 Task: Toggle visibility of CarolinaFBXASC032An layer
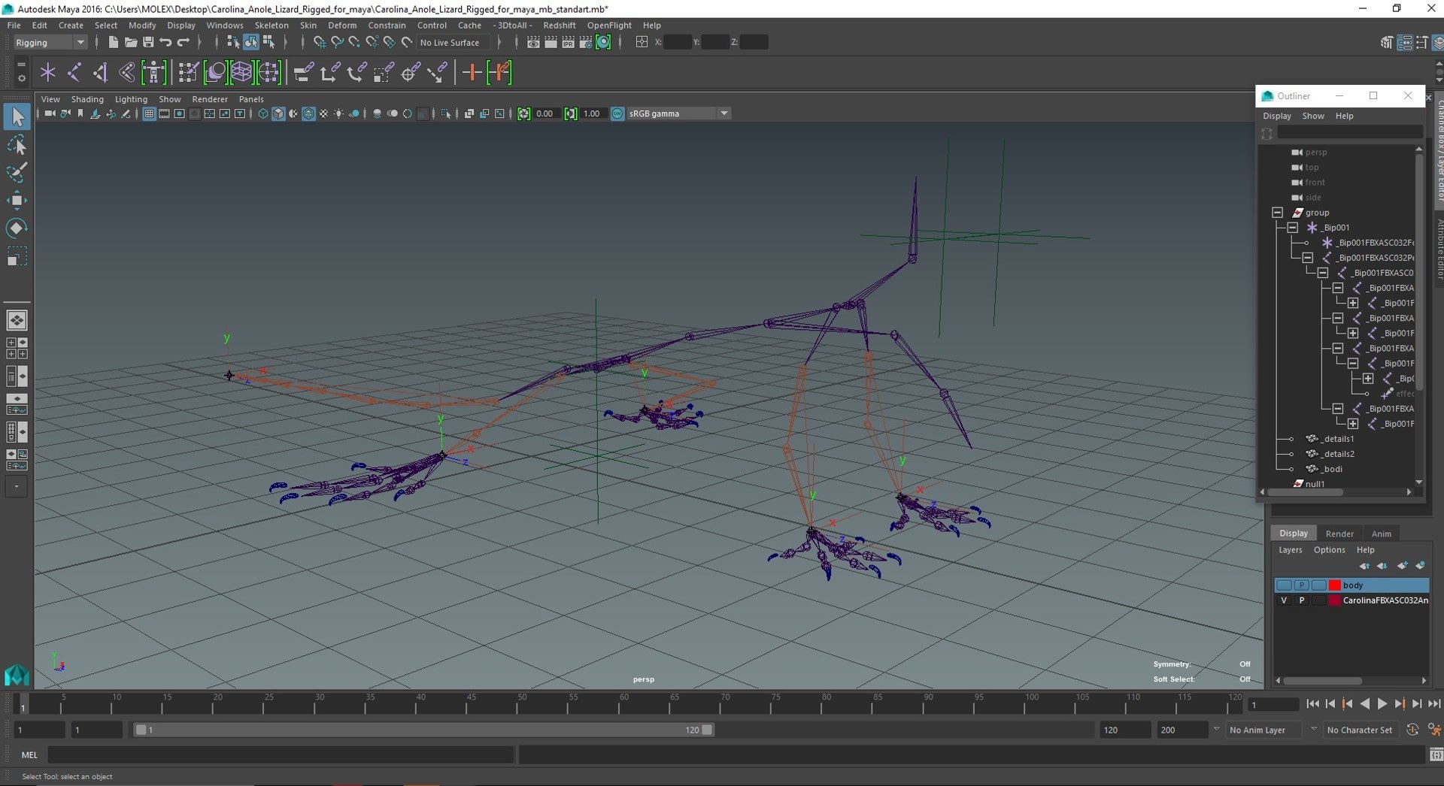tap(1284, 600)
